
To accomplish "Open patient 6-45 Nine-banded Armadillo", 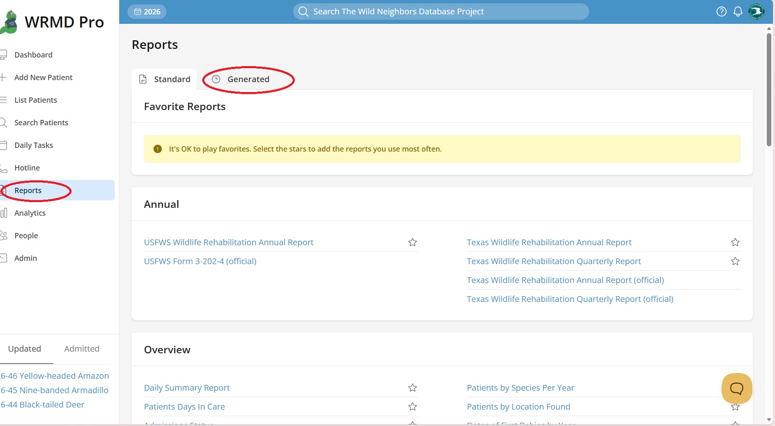I will [54, 390].
